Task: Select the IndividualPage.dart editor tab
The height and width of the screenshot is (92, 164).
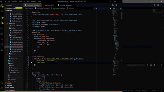Action: (33, 5)
